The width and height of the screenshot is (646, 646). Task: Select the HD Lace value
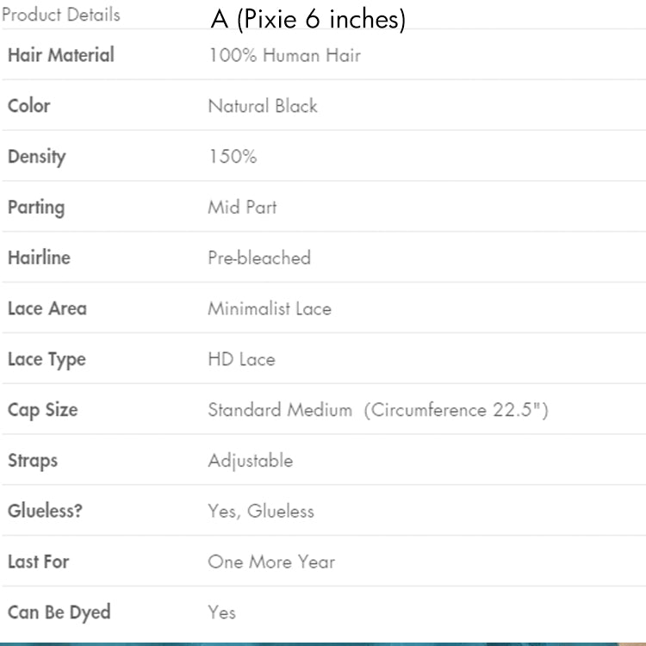pos(242,359)
